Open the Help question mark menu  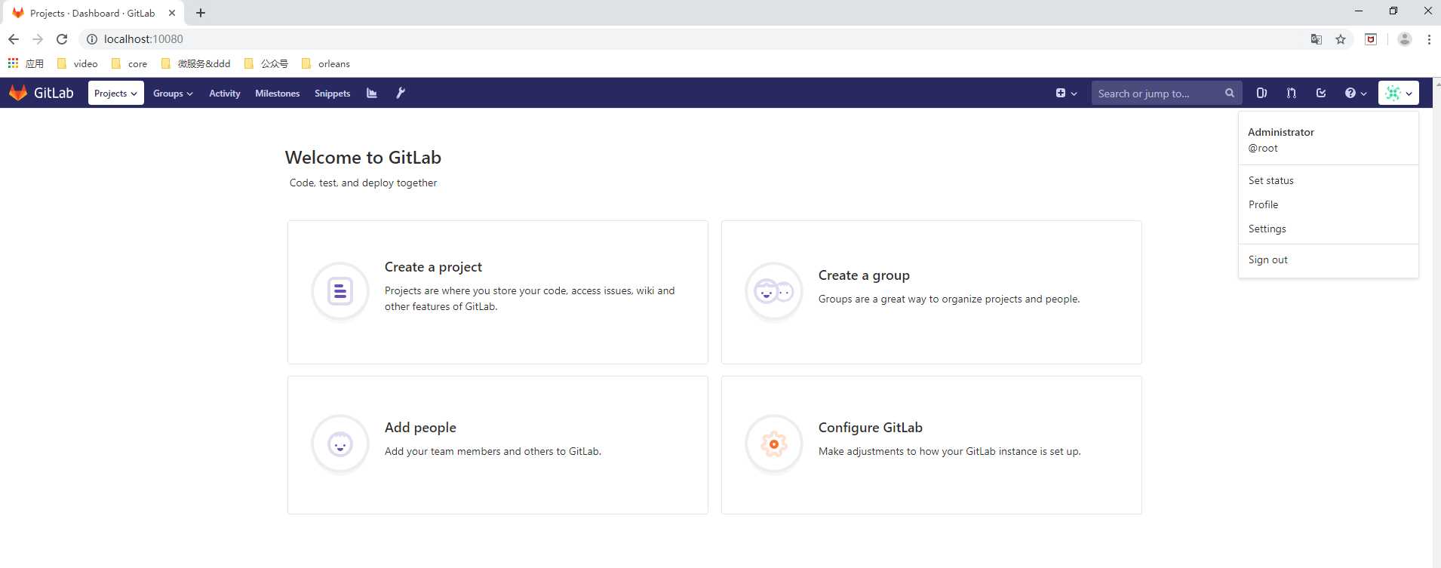1355,93
